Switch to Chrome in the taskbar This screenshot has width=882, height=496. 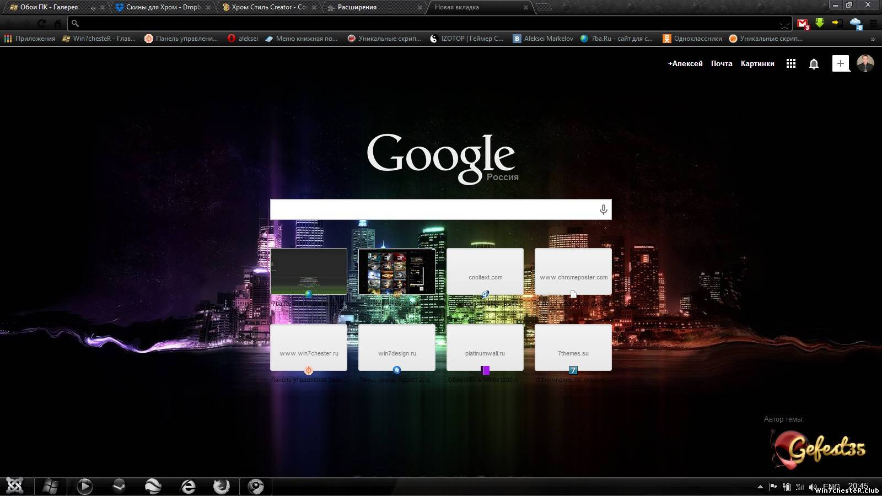pyautogui.click(x=256, y=486)
